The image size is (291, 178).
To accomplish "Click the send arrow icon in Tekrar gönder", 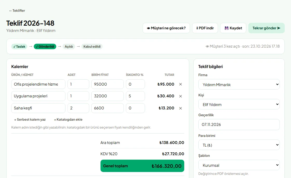I will [x=278, y=28].
